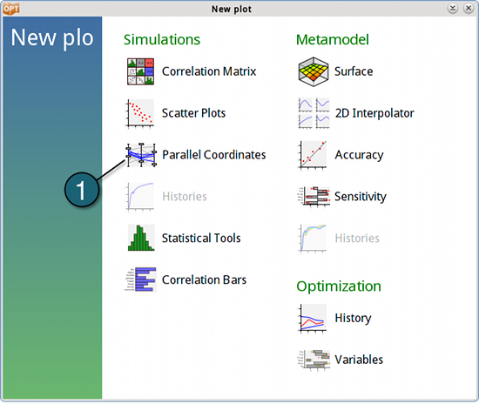The width and height of the screenshot is (479, 404).
Task: Click the Surface 3D metamodel icon
Action: coord(314,71)
